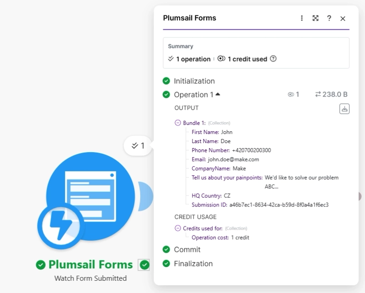Click the operations count bubble showing 1

point(138,146)
